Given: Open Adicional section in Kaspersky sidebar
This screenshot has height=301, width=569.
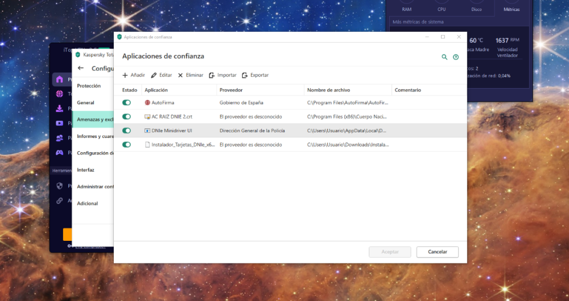Looking at the screenshot, I should [88, 203].
